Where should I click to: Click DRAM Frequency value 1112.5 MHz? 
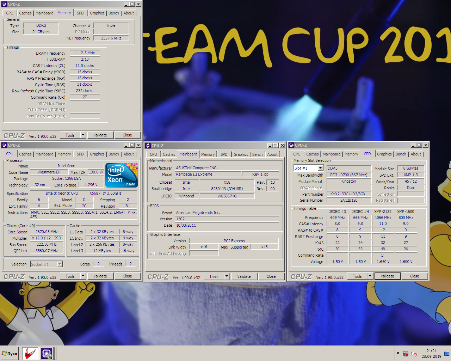(85, 53)
